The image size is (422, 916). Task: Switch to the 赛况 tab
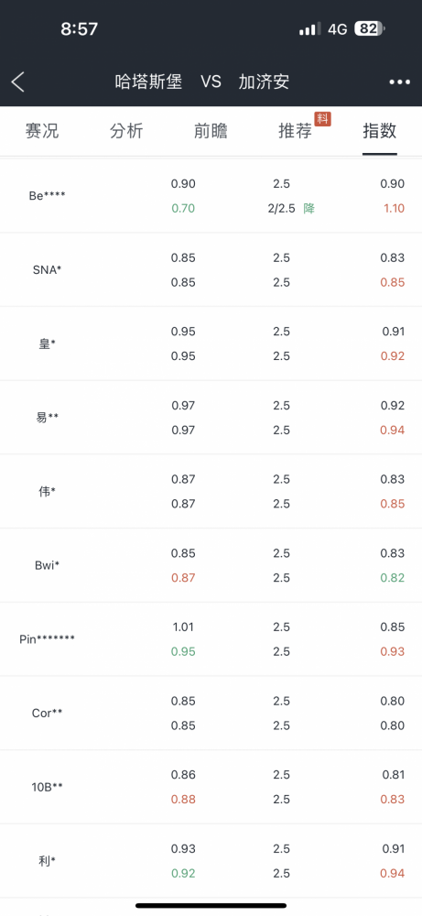point(42,131)
